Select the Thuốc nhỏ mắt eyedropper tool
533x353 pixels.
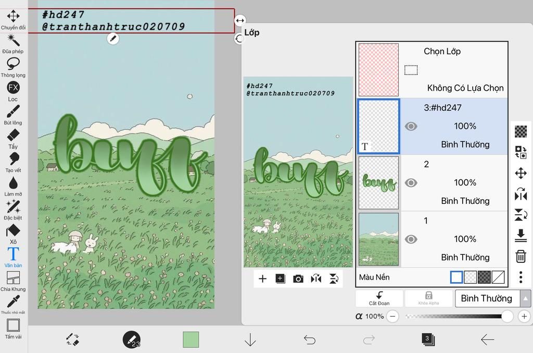[13, 305]
